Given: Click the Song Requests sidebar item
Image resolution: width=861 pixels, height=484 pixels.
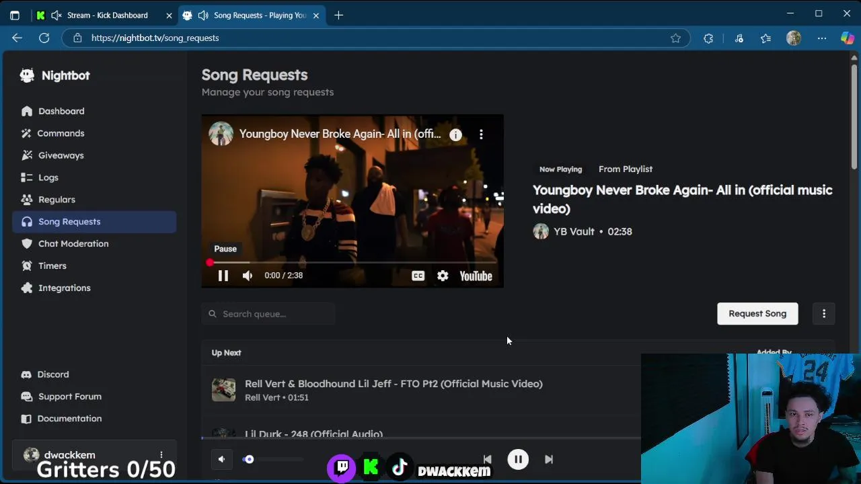Looking at the screenshot, I should click(x=94, y=221).
